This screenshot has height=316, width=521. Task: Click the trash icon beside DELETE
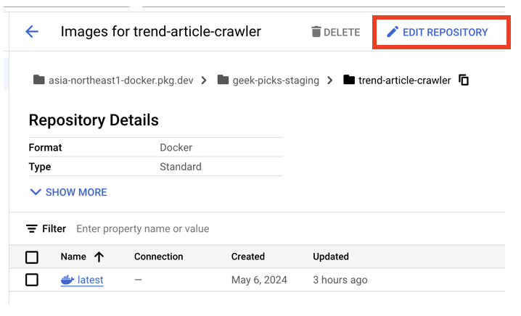coord(316,32)
